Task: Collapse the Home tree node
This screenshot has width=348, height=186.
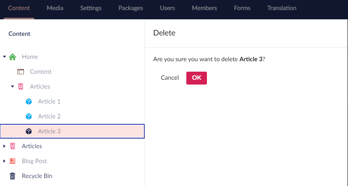Action: 4,57
